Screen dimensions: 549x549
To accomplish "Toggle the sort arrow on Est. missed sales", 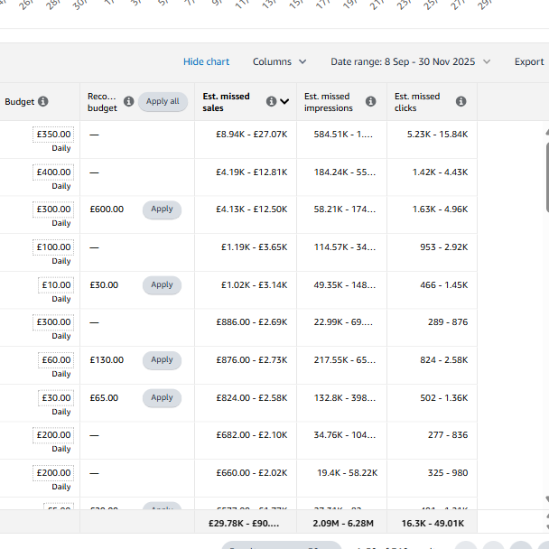I will coord(284,102).
